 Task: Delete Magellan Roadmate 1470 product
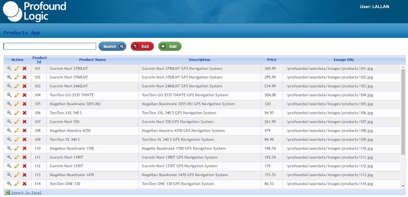click(25, 175)
